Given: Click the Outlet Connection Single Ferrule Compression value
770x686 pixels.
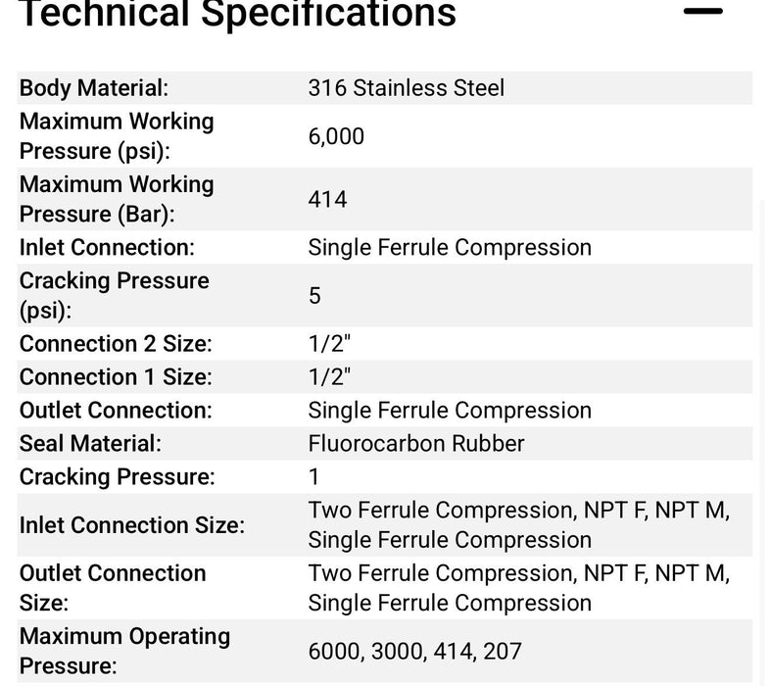Looking at the screenshot, I should click(x=450, y=411).
